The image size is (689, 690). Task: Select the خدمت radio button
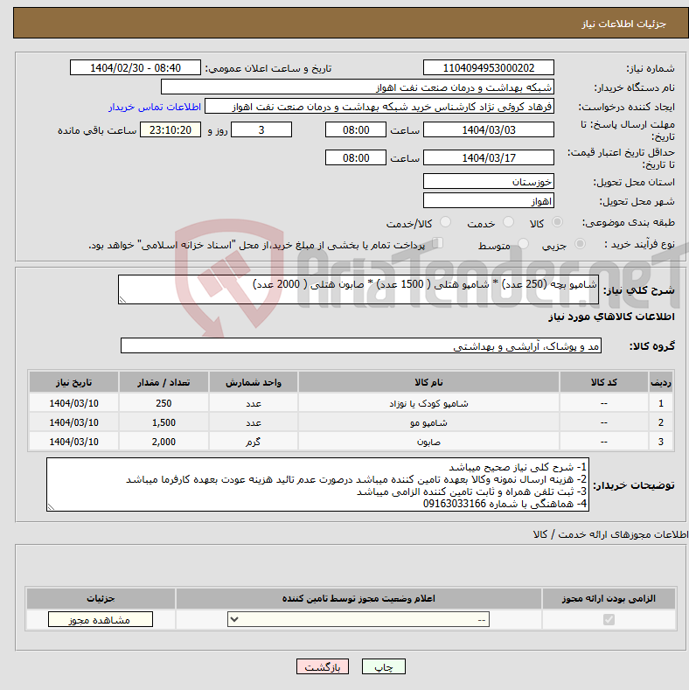point(508,222)
